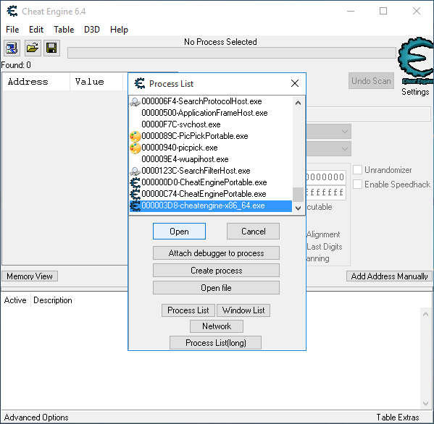Click the stop address ffffff field

tap(326, 192)
